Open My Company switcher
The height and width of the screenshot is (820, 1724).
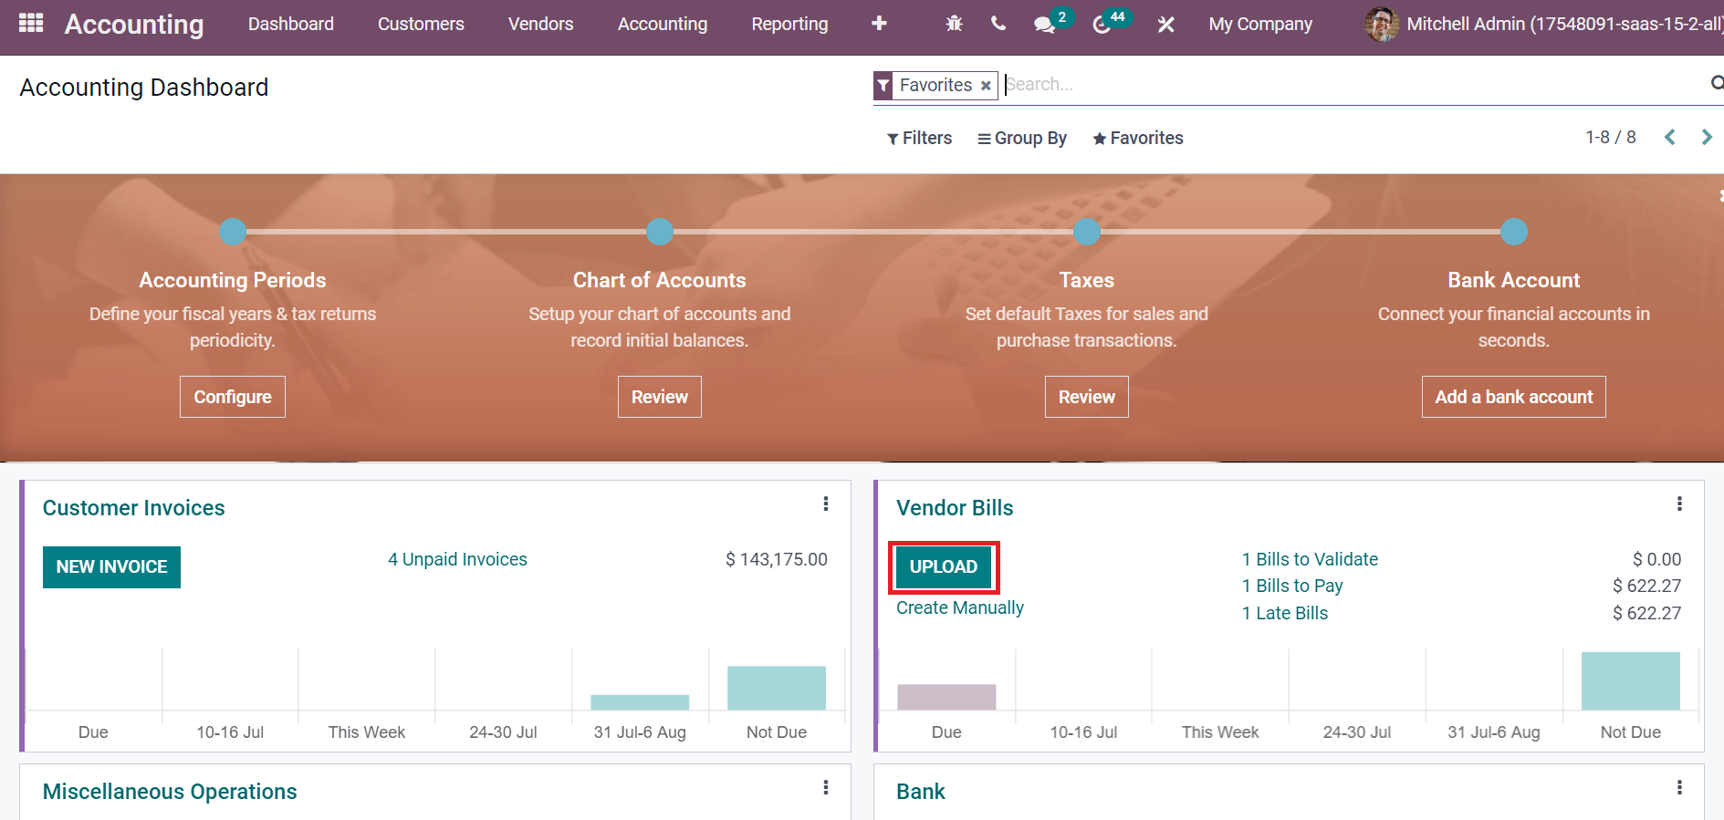coord(1260,24)
